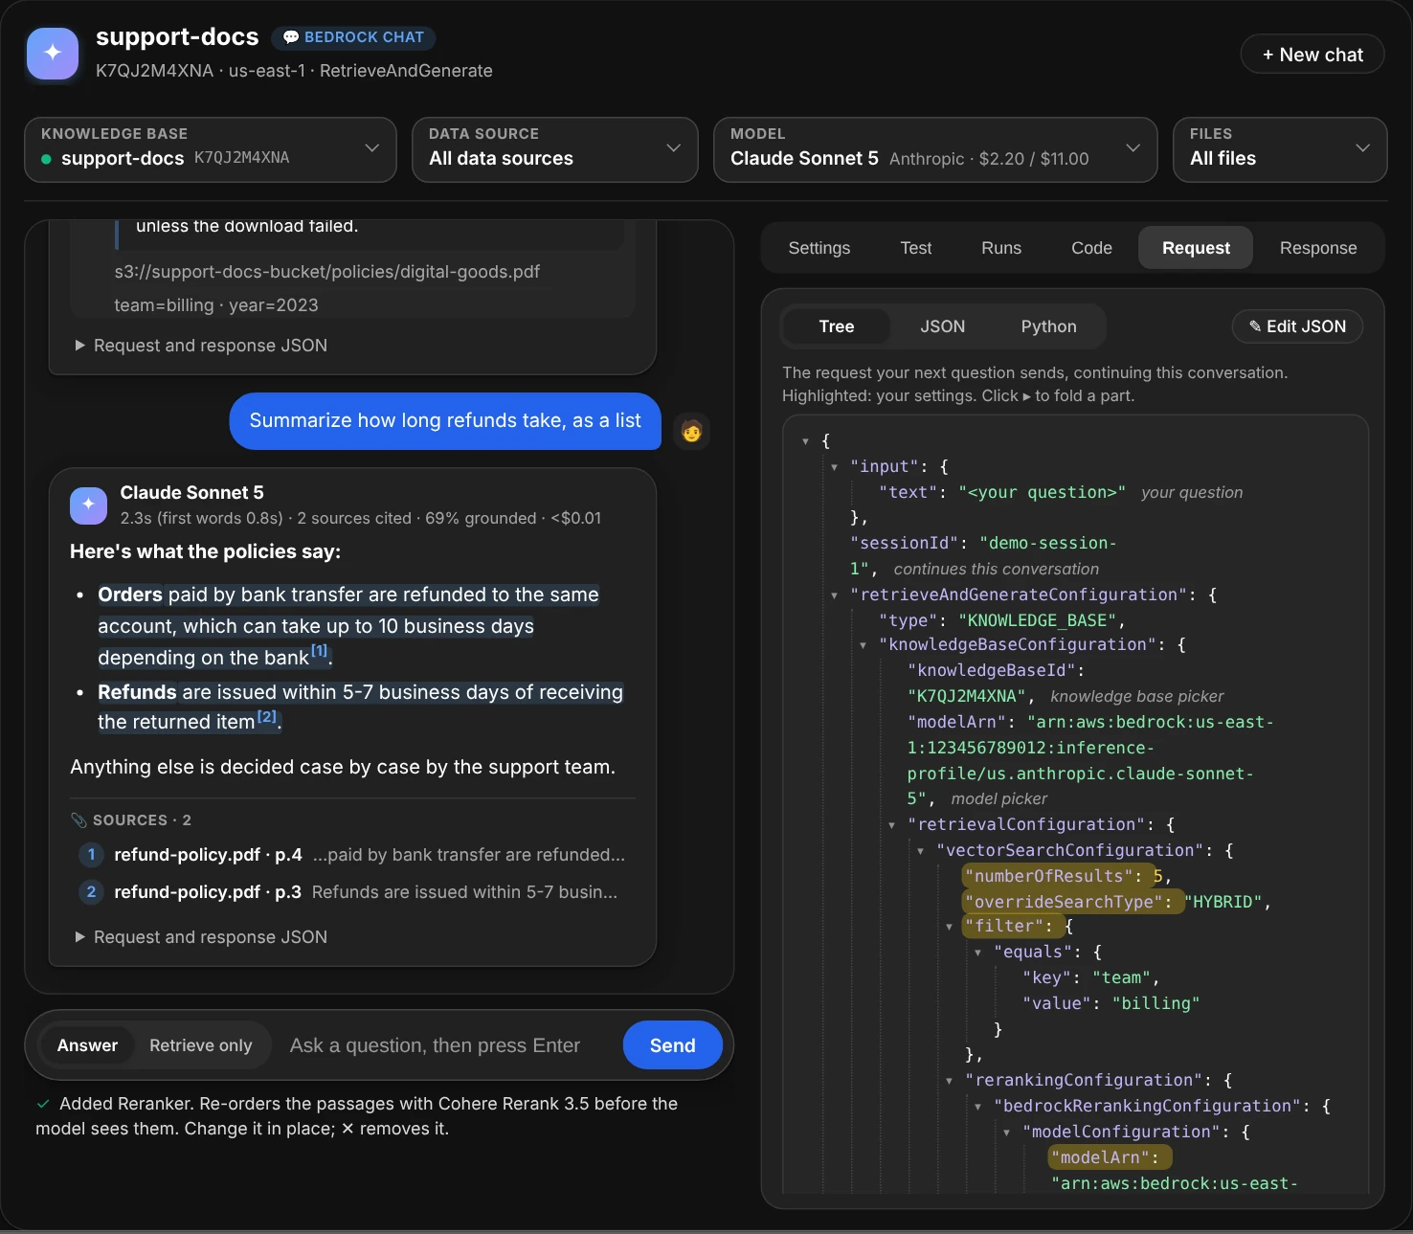The image size is (1413, 1234).
Task: Click source number badge 2
Action: (x=91, y=891)
